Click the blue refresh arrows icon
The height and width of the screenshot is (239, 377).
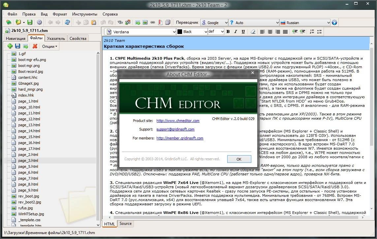click(67, 22)
